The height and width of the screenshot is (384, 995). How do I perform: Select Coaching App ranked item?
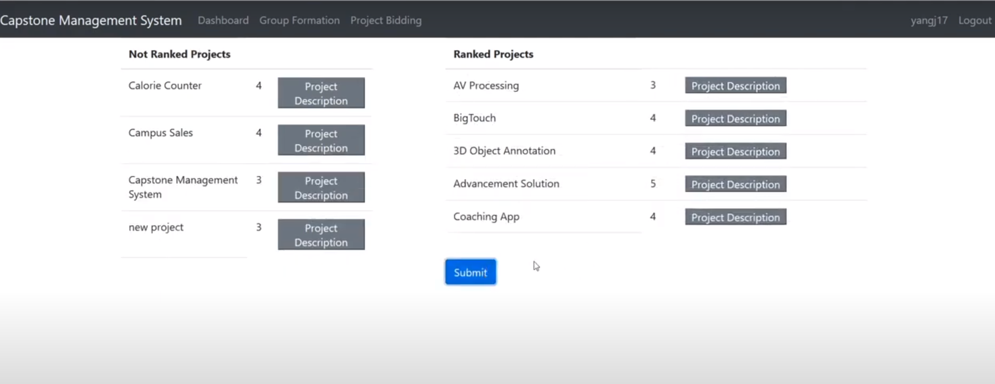pyautogui.click(x=486, y=216)
